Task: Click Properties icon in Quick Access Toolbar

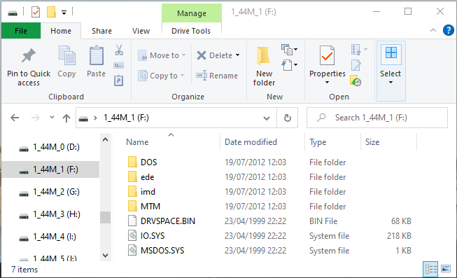Action: [x=36, y=12]
